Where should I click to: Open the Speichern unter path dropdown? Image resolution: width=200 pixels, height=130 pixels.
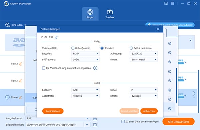87,125
